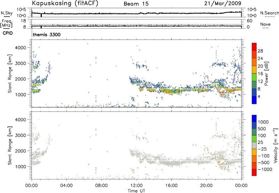Click the '60' Nave axis tick label

point(249,21)
